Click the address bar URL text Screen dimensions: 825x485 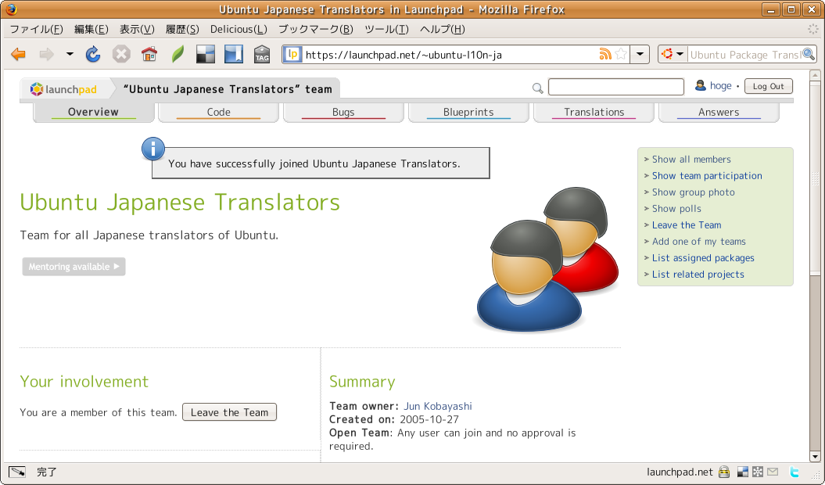tap(404, 55)
